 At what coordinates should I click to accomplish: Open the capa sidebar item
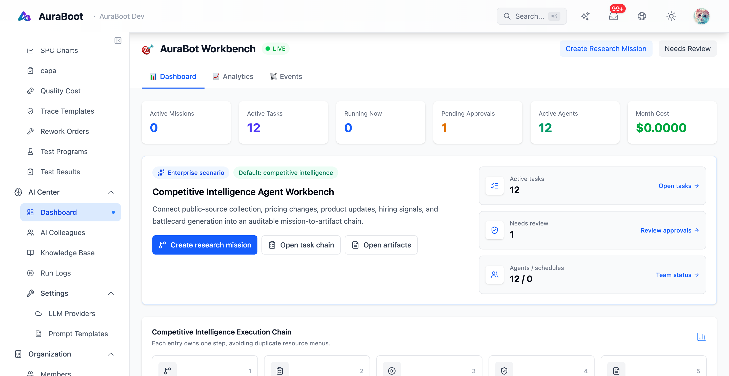71,70
